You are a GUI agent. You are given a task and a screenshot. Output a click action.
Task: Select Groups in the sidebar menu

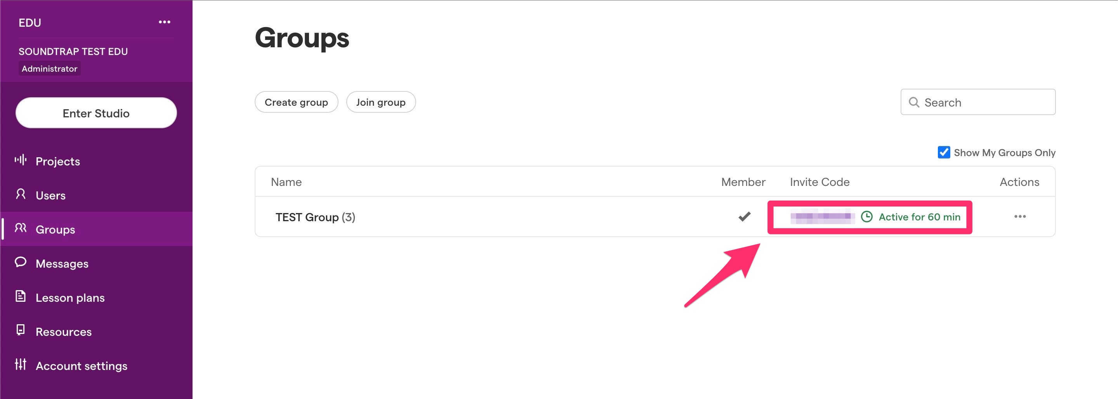(54, 229)
